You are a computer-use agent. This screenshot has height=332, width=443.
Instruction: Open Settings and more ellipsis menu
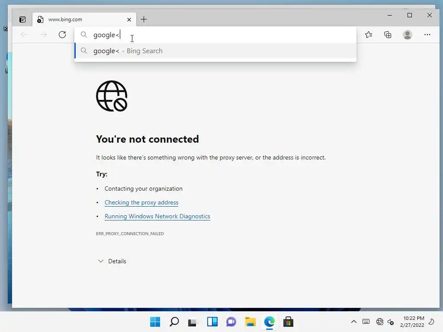427,35
